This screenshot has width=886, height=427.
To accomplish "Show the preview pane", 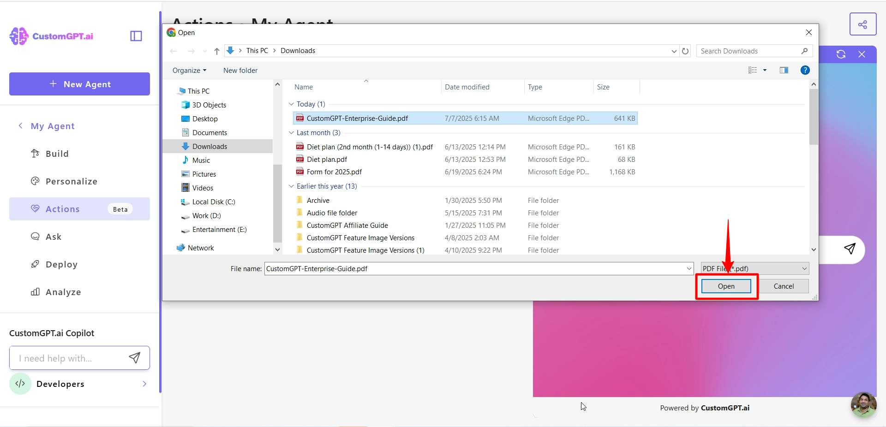I will (x=784, y=70).
